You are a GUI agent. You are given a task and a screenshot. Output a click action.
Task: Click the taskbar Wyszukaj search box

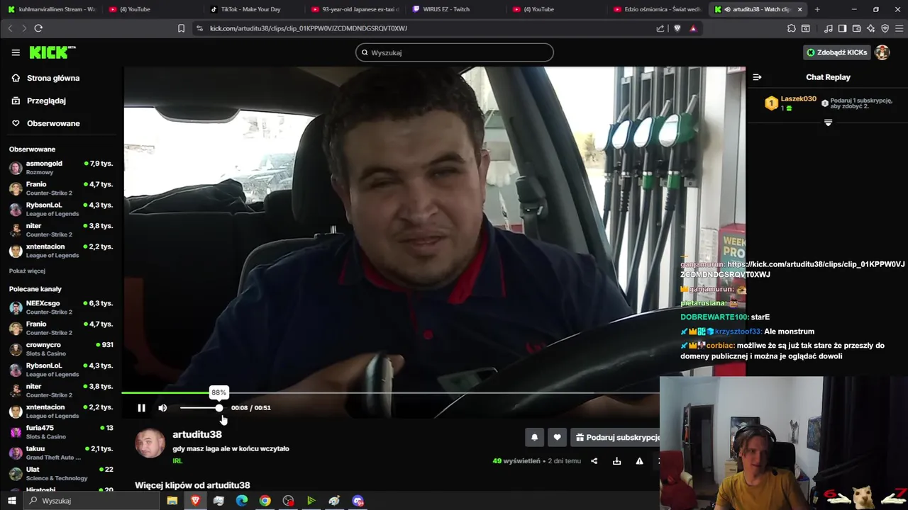(x=91, y=501)
